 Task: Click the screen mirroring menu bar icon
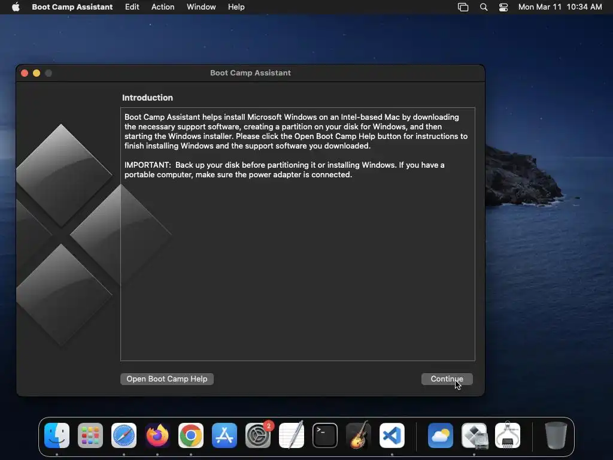tap(463, 7)
